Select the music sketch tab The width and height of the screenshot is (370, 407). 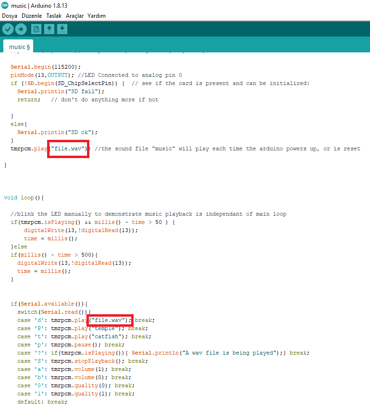(x=19, y=47)
